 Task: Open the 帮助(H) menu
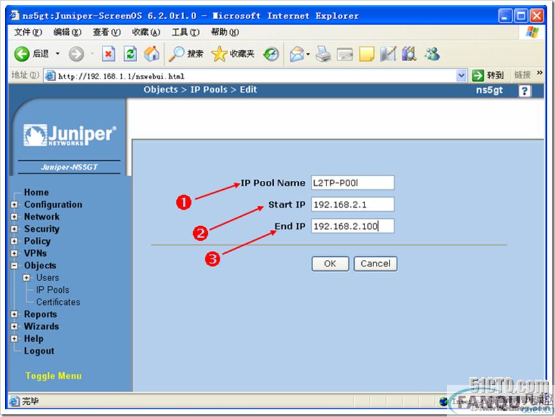click(225, 32)
